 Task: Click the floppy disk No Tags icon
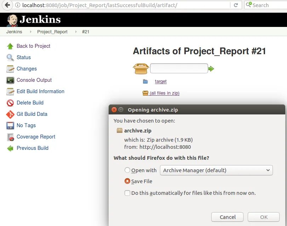click(10, 126)
